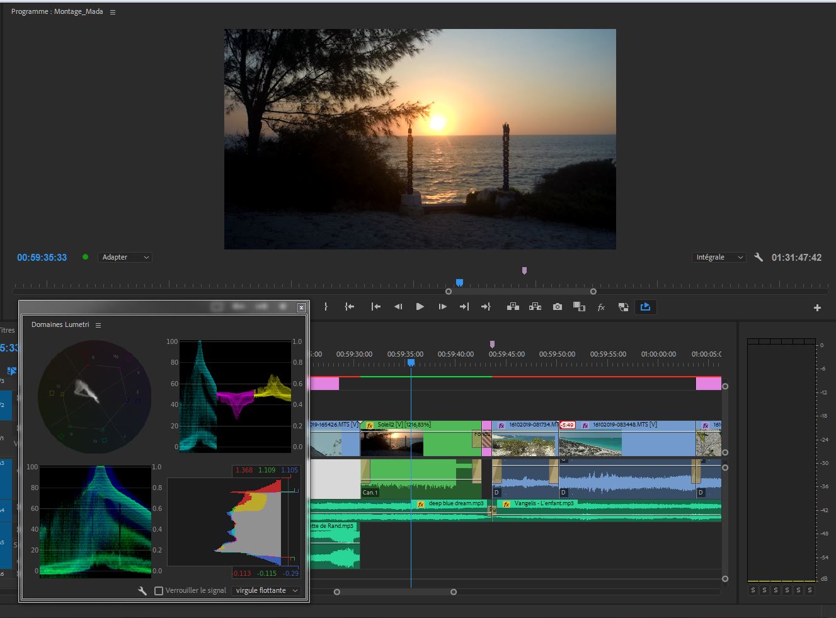The width and height of the screenshot is (836, 618).
Task: Open the Programme panel hamburger menu
Action: (113, 12)
